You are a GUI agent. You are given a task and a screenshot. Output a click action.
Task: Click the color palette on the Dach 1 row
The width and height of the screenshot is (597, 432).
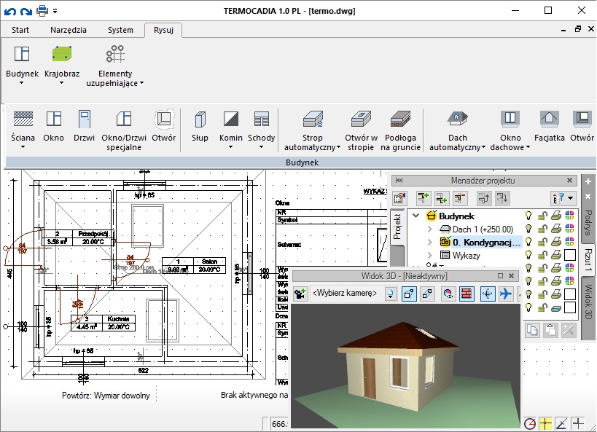(x=569, y=229)
